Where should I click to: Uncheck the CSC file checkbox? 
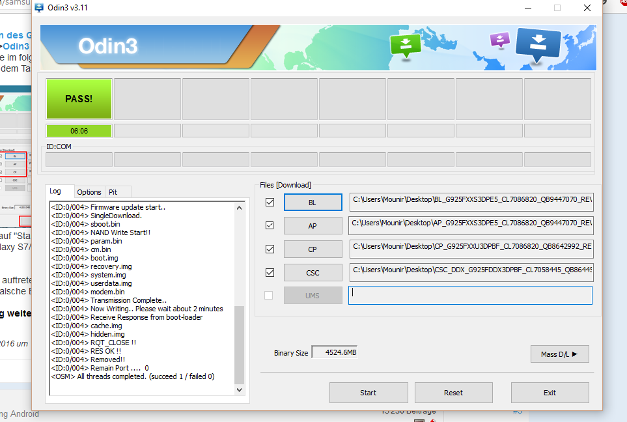tap(270, 272)
